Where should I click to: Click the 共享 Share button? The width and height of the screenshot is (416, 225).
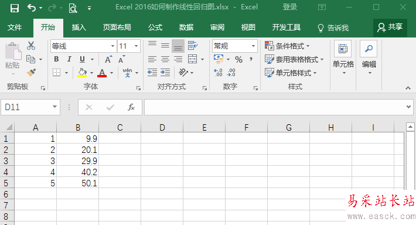[x=390, y=28]
